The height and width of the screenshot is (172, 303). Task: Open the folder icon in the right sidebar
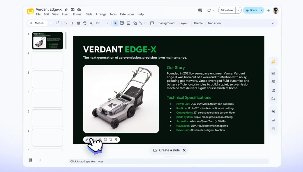point(273,99)
